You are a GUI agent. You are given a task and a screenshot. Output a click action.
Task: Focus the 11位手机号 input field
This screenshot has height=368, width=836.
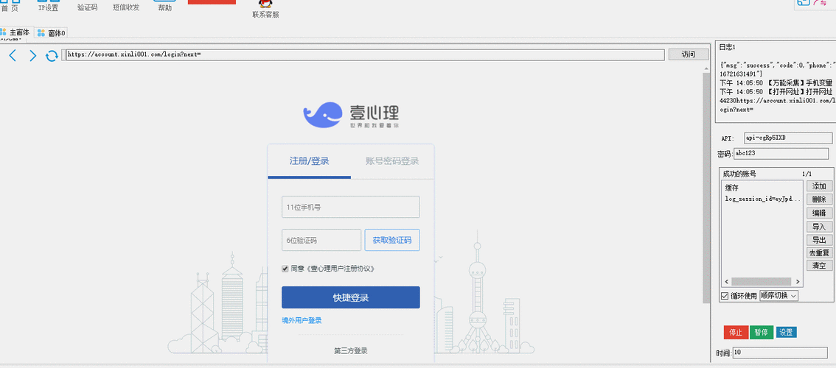tap(351, 207)
